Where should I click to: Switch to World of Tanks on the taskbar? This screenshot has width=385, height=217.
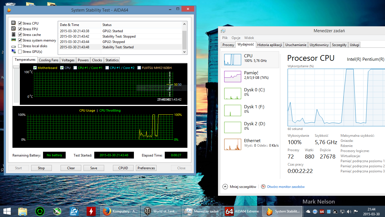[161, 211]
